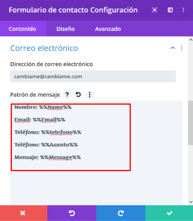Click the Email: %%Email%% line

tap(40, 120)
